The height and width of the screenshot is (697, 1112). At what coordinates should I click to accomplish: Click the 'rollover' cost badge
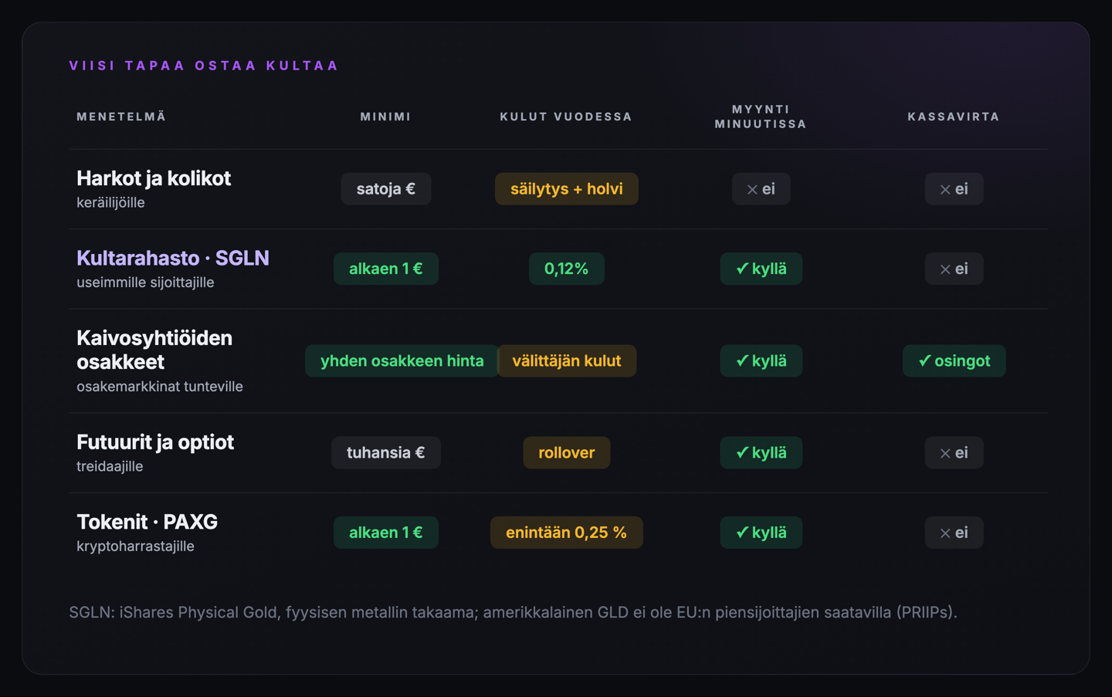[x=566, y=452]
